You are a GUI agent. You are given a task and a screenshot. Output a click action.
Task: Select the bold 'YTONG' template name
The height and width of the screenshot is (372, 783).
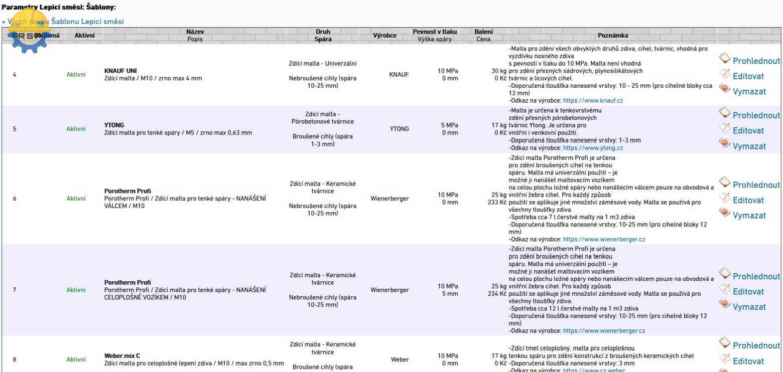pos(114,125)
